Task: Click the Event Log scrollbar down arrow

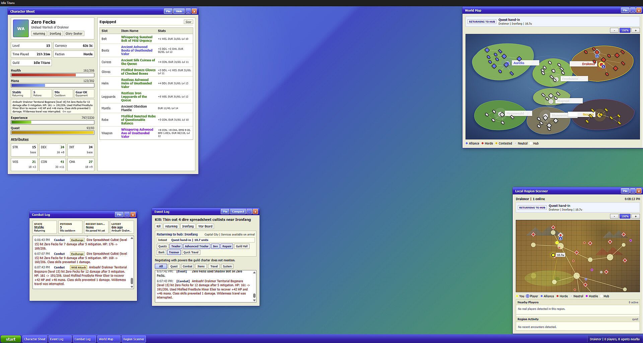Action: point(254,301)
